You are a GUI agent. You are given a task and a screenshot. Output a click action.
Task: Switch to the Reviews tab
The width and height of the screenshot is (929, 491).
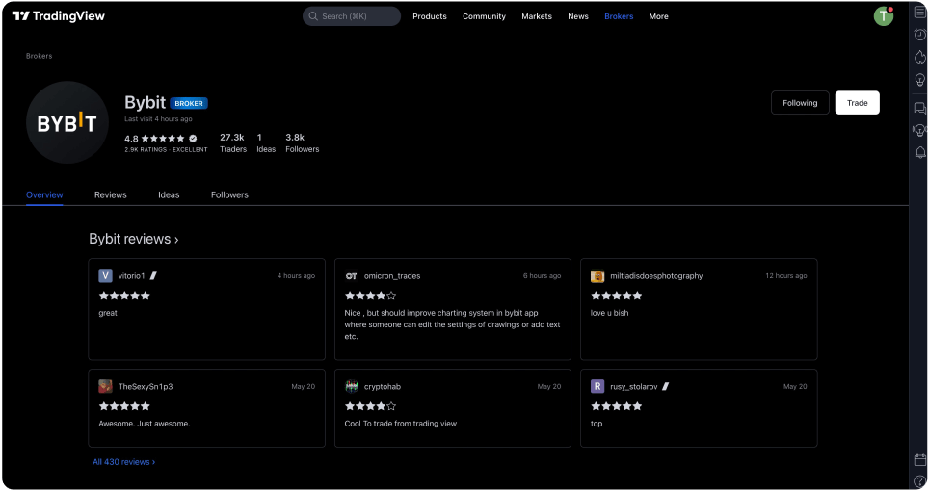pos(110,194)
